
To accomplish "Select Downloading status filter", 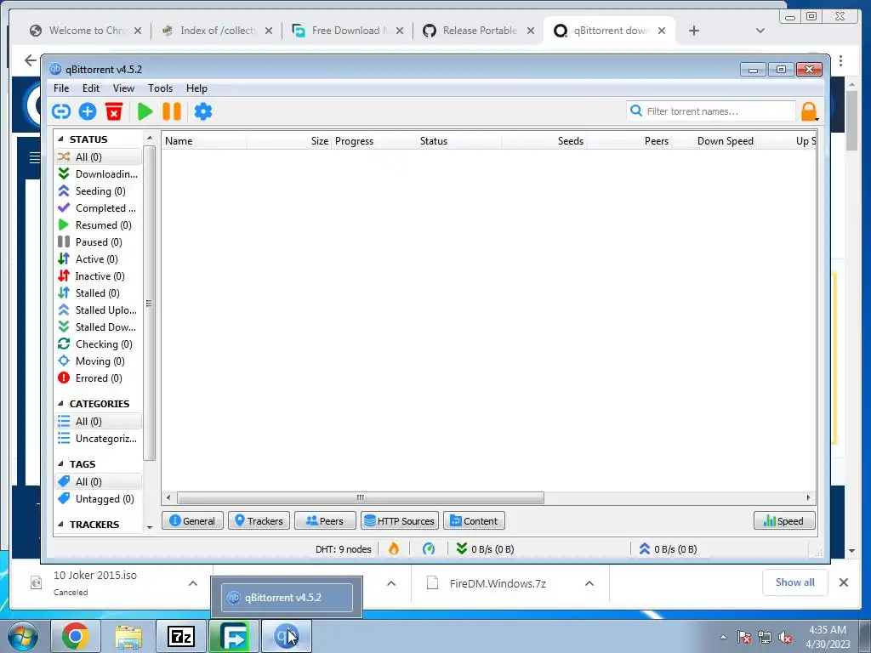I will click(x=99, y=173).
